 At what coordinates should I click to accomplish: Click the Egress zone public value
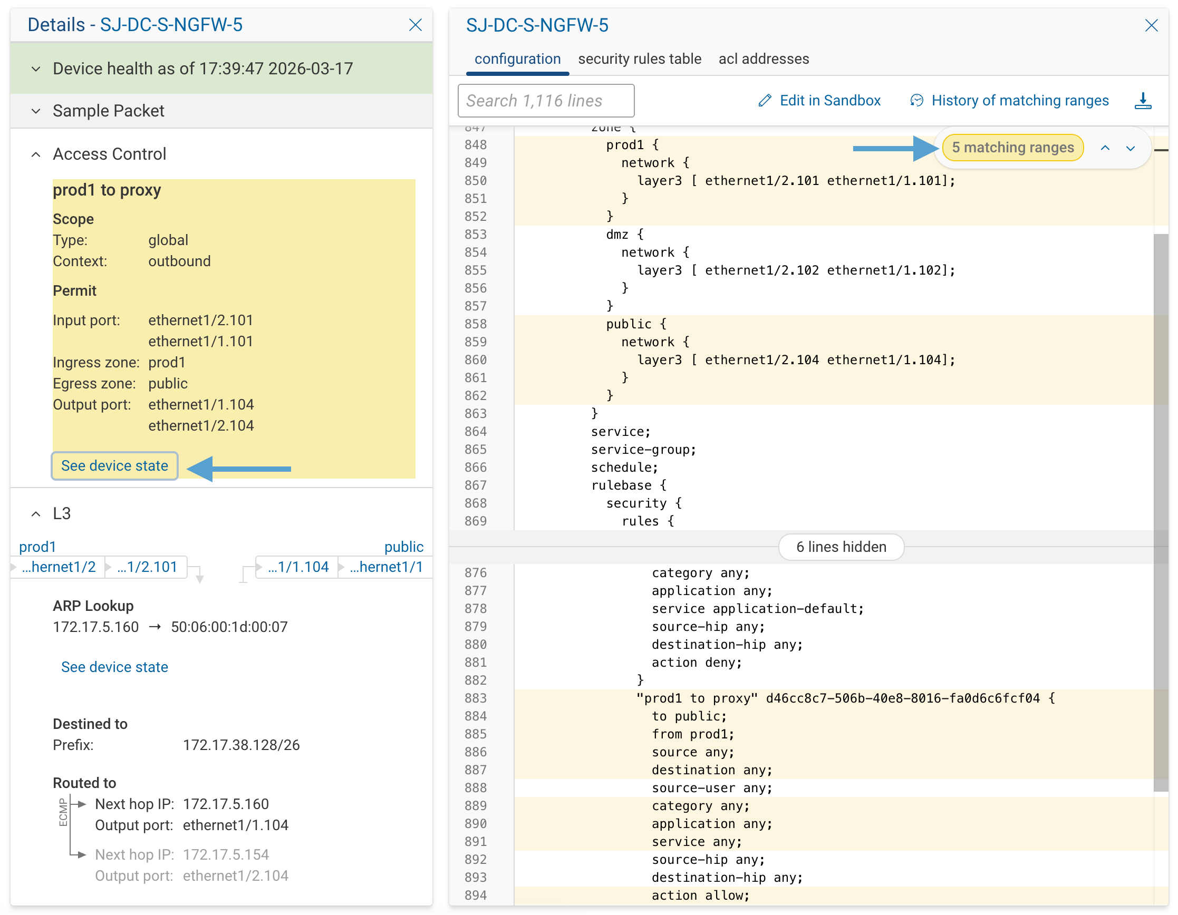pyautogui.click(x=168, y=383)
